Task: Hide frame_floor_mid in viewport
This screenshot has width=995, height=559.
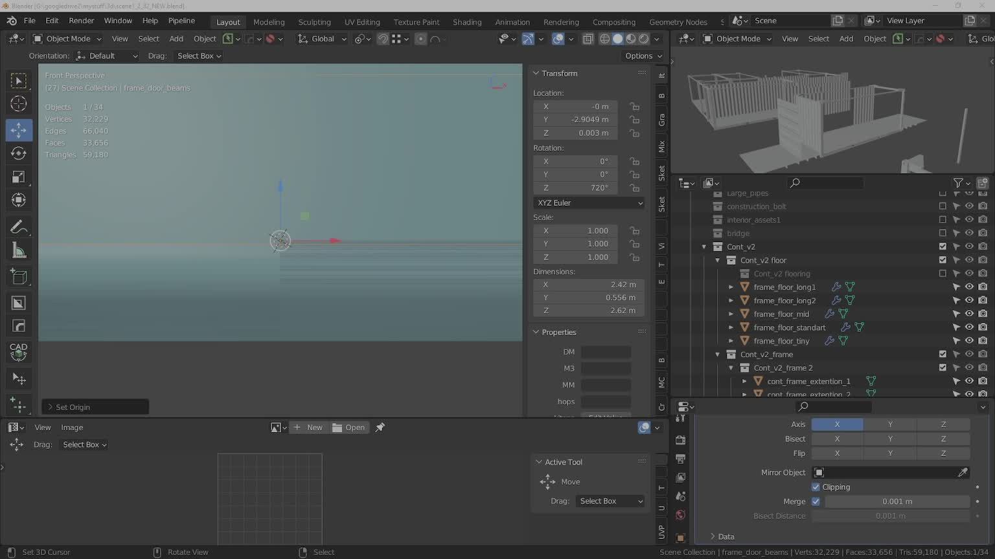Action: click(969, 314)
